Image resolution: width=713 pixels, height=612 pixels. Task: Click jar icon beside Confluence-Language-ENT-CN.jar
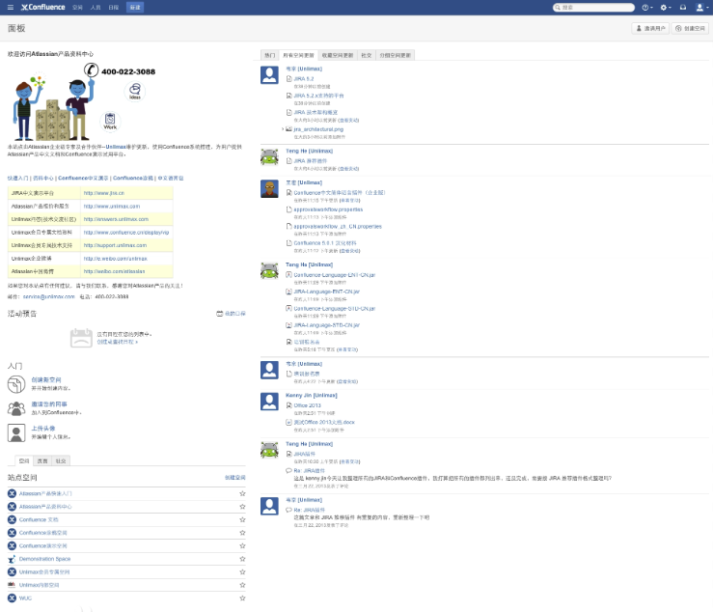(x=288, y=275)
